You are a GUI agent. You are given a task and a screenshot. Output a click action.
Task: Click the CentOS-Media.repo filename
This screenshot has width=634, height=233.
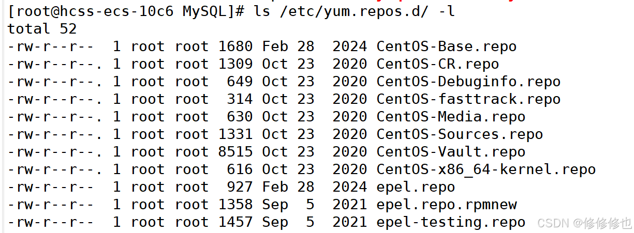pyautogui.click(x=451, y=117)
